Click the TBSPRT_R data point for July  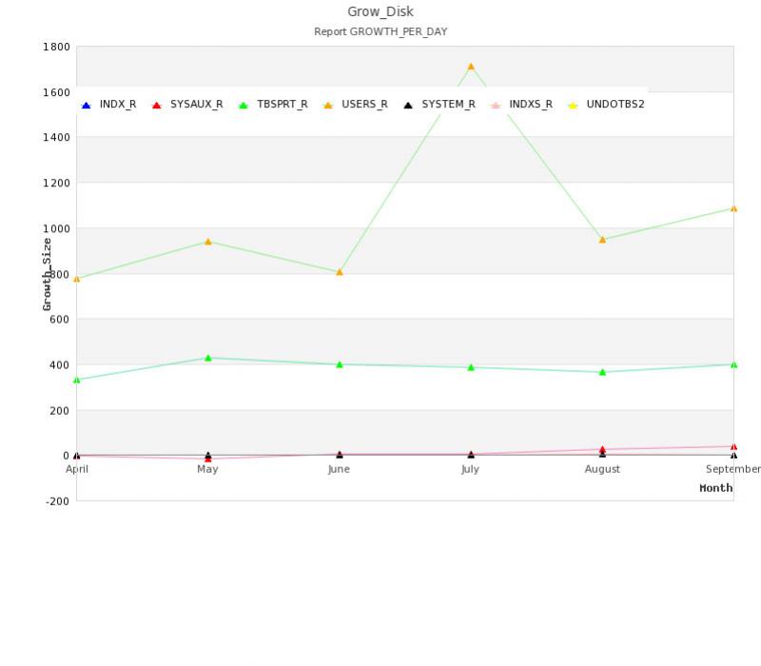tap(471, 367)
